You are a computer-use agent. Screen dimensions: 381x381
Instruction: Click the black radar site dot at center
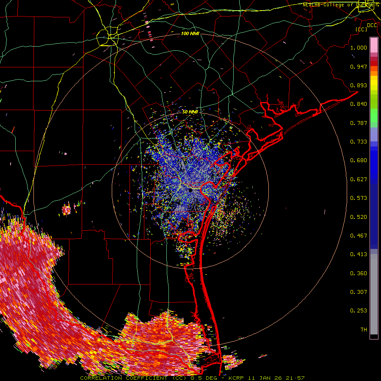click(190, 190)
